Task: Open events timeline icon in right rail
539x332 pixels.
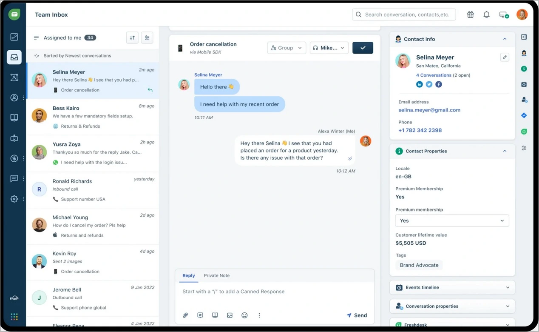Action: pos(524,84)
